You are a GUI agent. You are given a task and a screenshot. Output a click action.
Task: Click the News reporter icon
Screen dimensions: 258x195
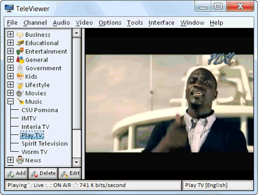[x=20, y=160]
